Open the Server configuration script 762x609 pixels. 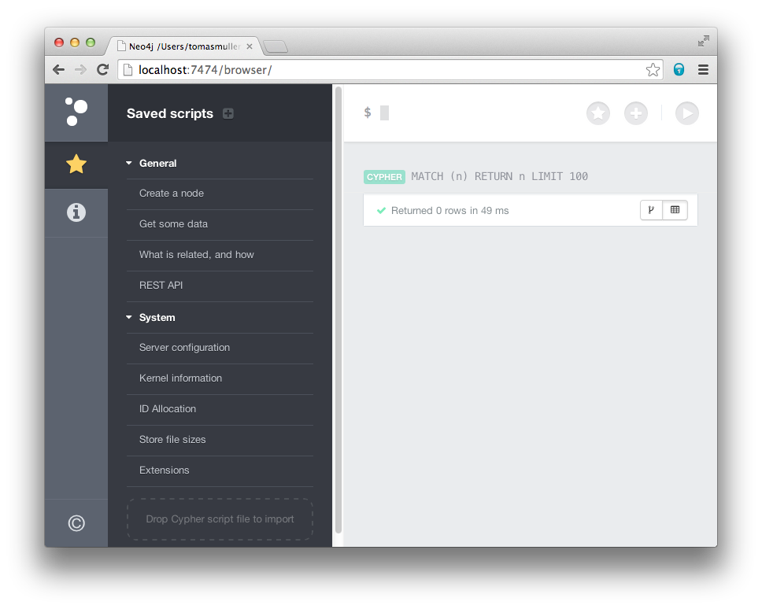pyautogui.click(x=220, y=348)
